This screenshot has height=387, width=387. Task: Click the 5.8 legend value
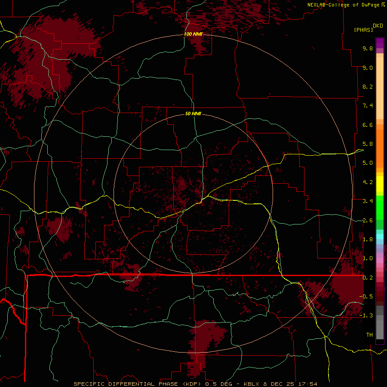(x=368, y=144)
